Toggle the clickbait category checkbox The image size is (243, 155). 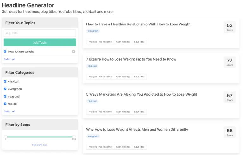5,81
